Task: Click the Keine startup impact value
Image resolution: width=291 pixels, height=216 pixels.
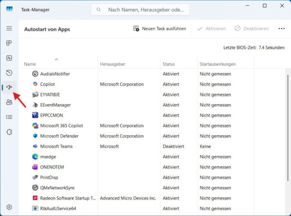Action: tap(205, 147)
